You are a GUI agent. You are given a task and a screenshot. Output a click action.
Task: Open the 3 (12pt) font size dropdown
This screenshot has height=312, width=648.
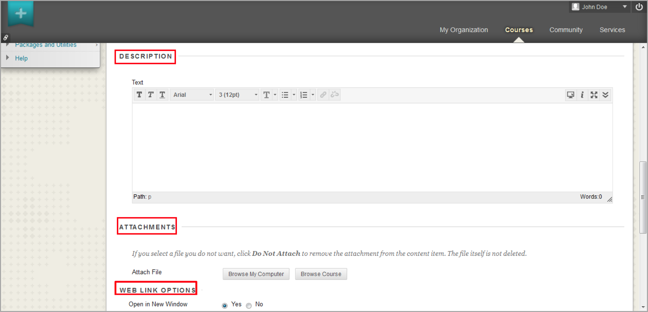237,95
